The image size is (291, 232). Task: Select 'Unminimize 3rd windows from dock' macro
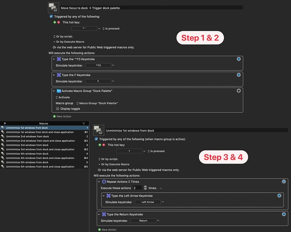click(x=27, y=145)
